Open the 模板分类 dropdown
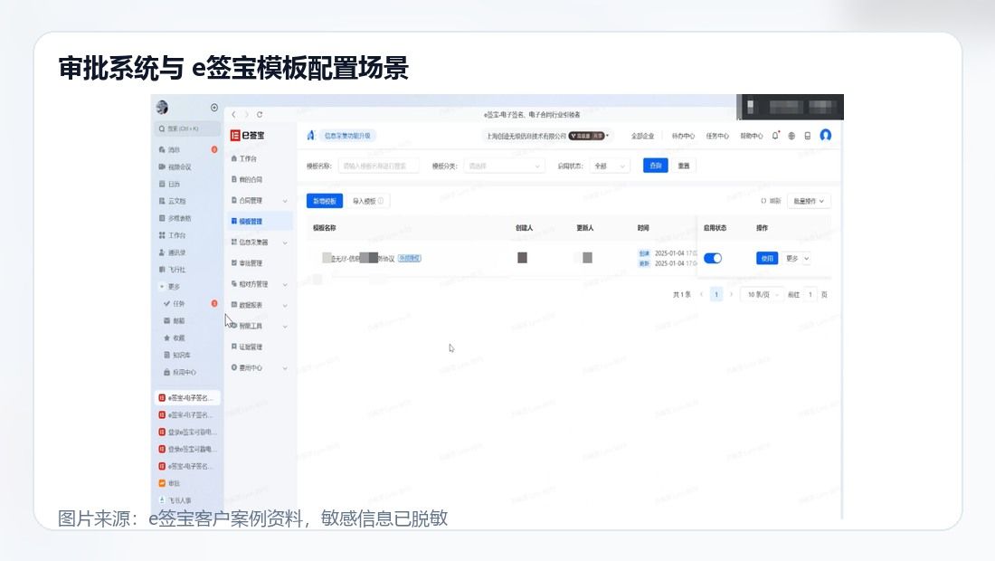 (504, 166)
